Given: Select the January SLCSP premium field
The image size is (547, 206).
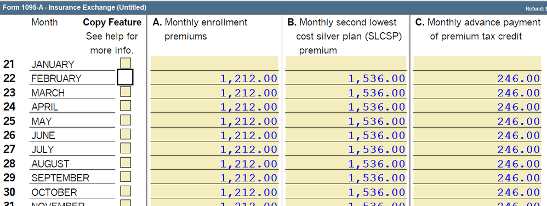Looking at the screenshot, I should 346,63.
